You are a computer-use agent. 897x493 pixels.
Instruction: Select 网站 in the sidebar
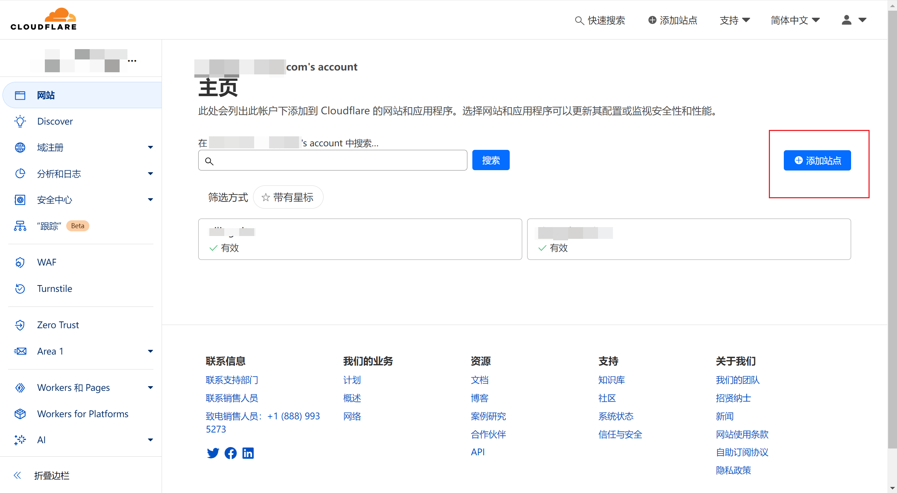pyautogui.click(x=82, y=95)
